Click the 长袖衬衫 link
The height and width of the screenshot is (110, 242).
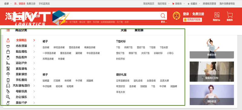click(158, 53)
